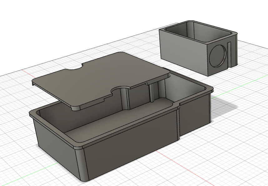The height and width of the screenshot is (186, 268).
Task: Select the semicircular notch on the lid's front edge
Action: 120,90
